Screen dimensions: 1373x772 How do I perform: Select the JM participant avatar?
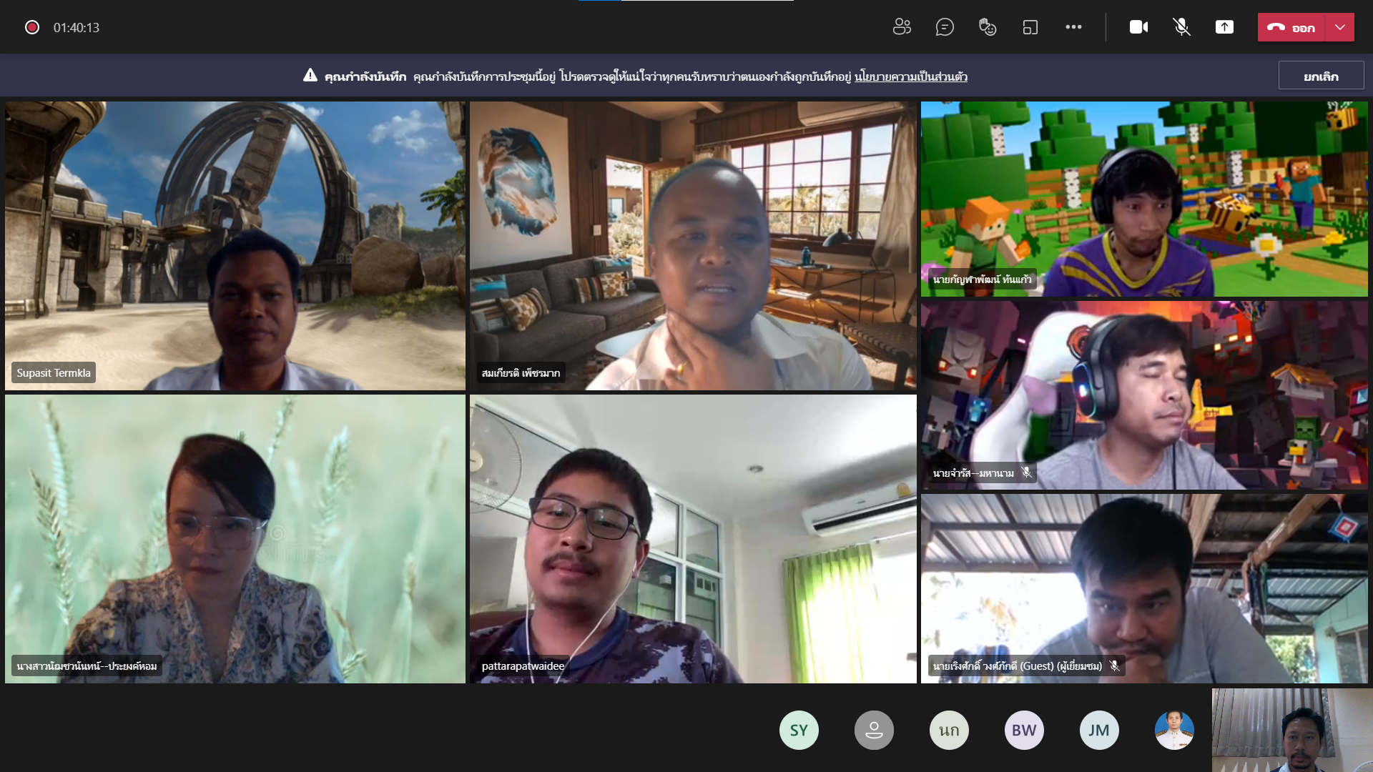coord(1099,730)
